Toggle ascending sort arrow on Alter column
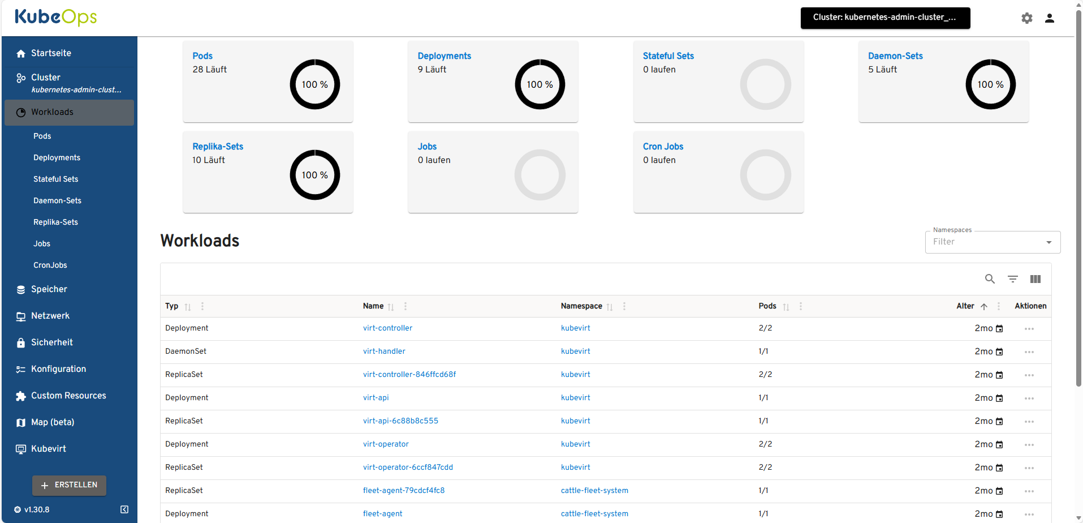This screenshot has width=1083, height=523. (x=984, y=307)
